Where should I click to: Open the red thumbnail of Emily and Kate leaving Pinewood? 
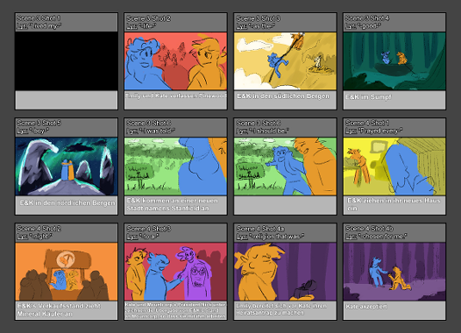tap(175, 60)
